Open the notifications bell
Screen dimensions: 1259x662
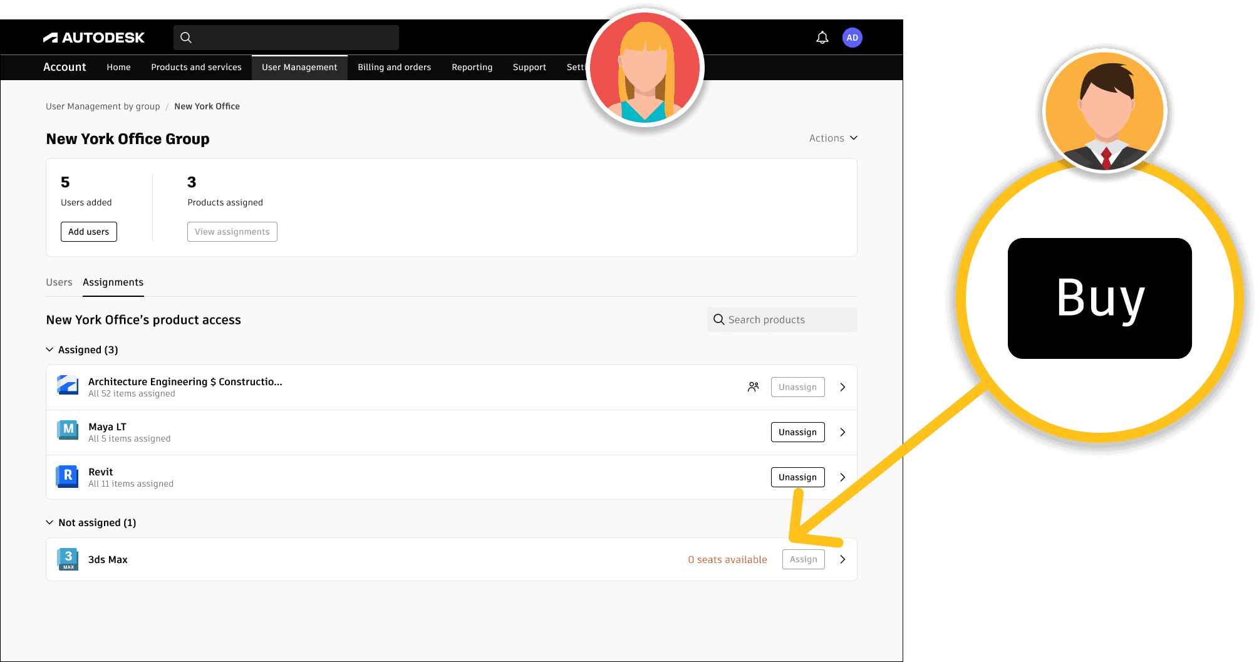coord(822,38)
